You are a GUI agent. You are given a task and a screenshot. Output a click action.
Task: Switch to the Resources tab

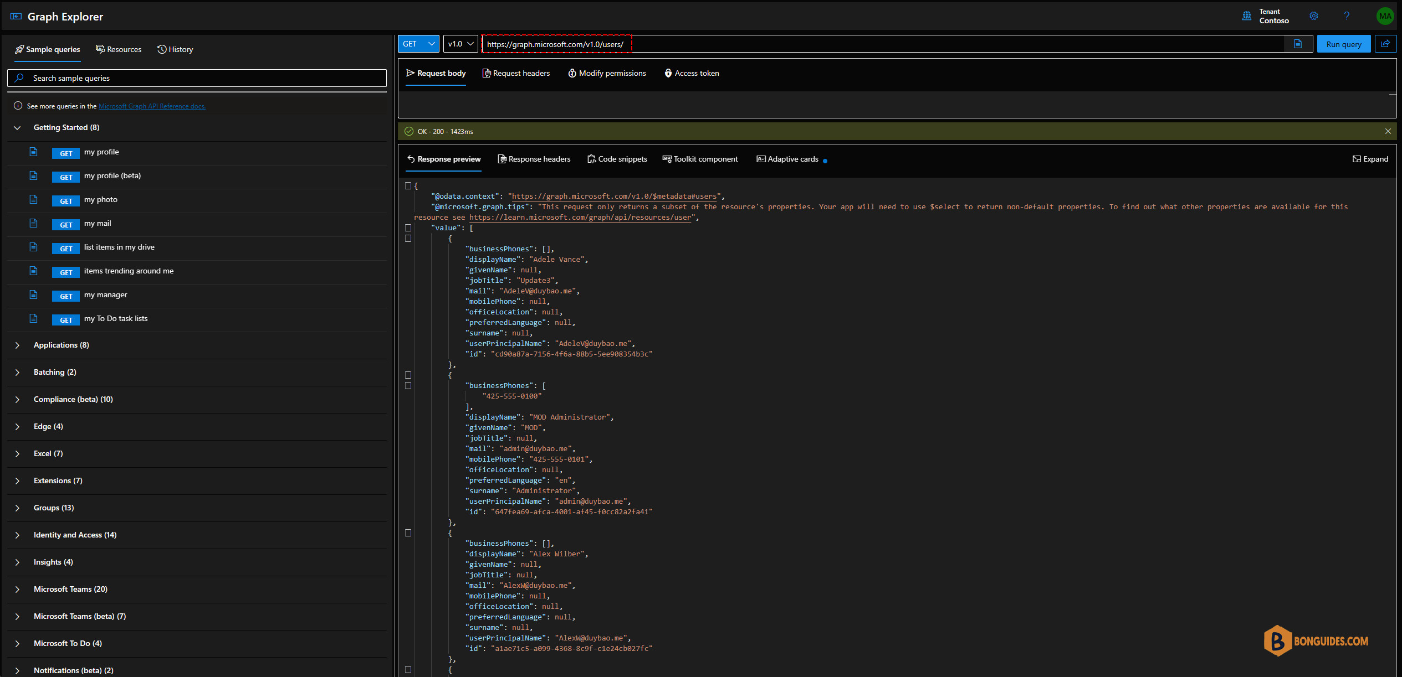pos(119,49)
